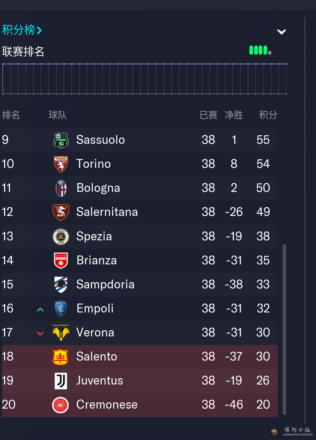Click the table's vertical scrollbar thumb
Screen dimensions: 316x440
284,329
